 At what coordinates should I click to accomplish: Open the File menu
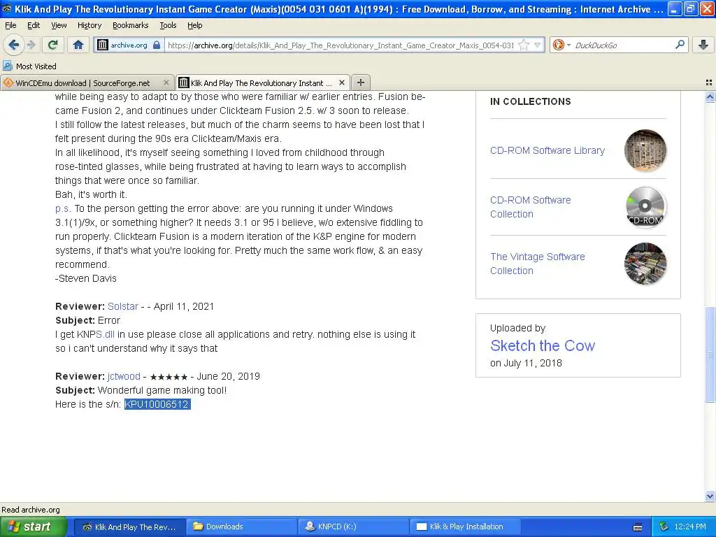(10, 26)
